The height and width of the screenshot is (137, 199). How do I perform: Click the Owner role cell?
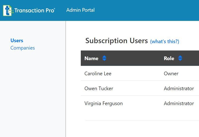pos(171,74)
